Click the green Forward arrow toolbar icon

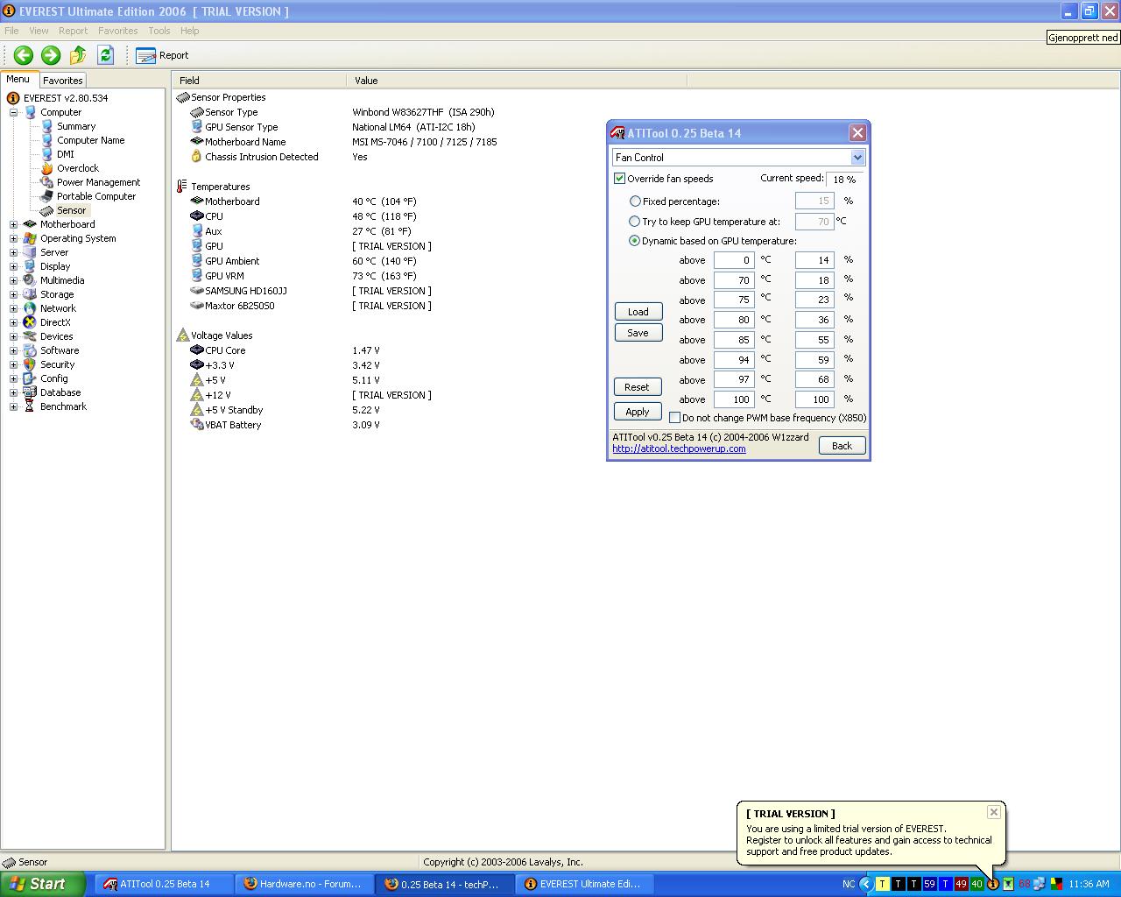coord(51,55)
